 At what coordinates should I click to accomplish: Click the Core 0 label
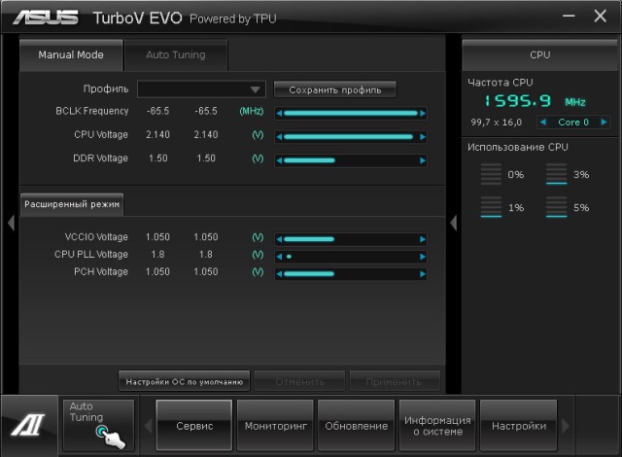pos(573,123)
